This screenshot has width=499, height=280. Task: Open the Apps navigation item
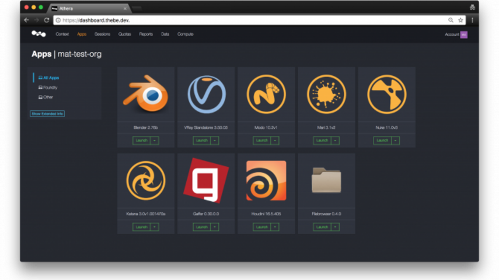coord(82,34)
